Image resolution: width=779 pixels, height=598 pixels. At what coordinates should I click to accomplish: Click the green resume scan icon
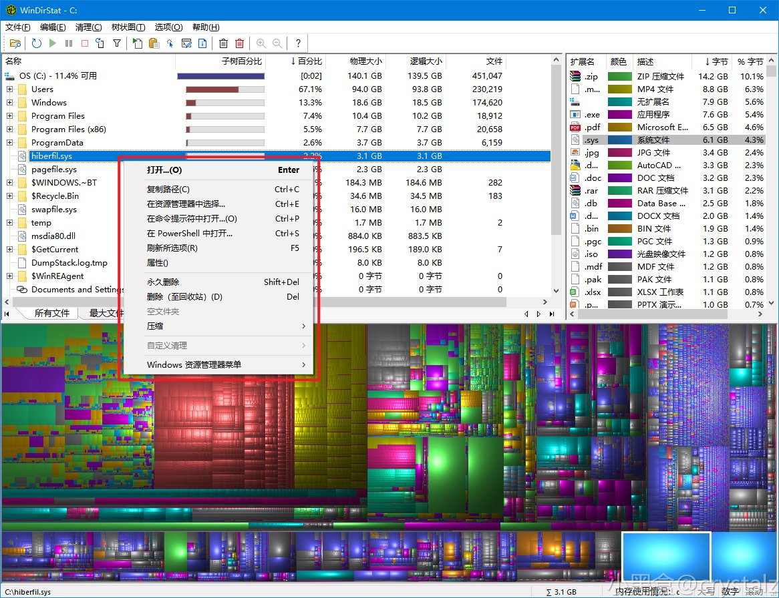[53, 43]
